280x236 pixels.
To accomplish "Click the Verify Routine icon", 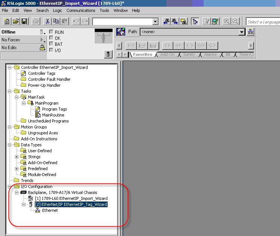I will (207, 22).
